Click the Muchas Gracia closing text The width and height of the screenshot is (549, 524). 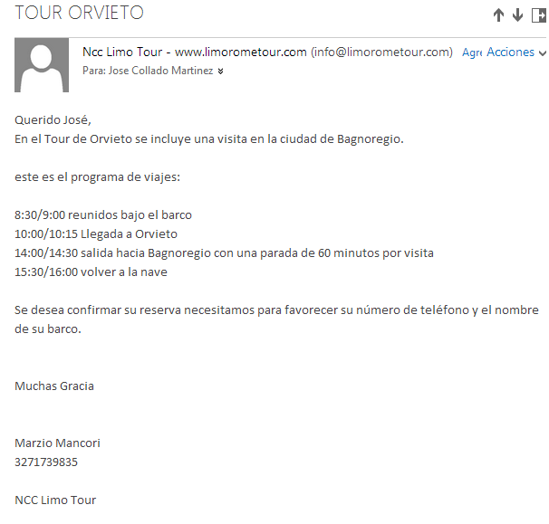[54, 386]
